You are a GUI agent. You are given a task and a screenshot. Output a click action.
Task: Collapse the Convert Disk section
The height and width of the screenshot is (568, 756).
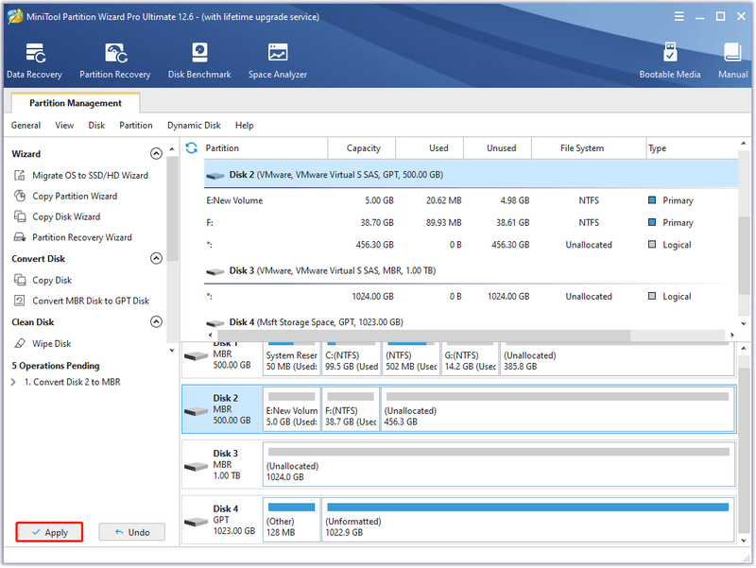tap(156, 258)
